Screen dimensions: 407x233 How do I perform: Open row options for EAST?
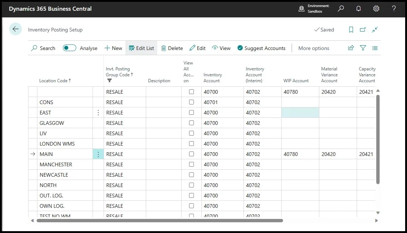[x=98, y=113]
